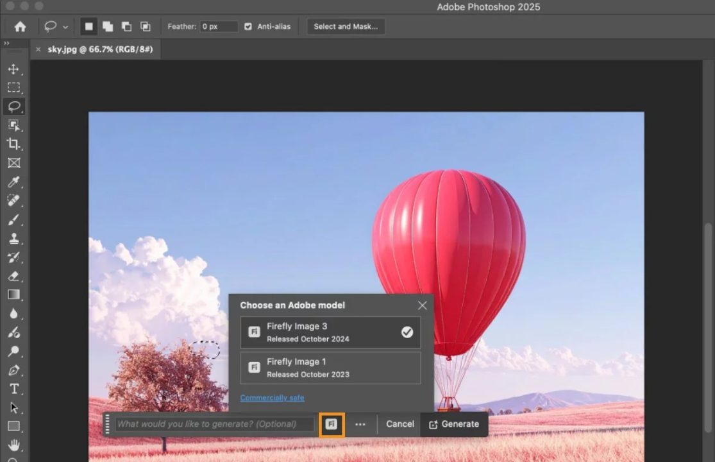Select the Clone Stamp tool

click(13, 239)
